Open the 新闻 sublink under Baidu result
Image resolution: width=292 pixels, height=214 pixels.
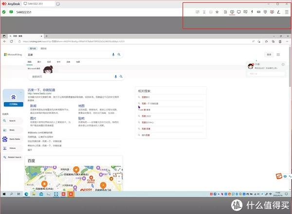(x=33, y=106)
